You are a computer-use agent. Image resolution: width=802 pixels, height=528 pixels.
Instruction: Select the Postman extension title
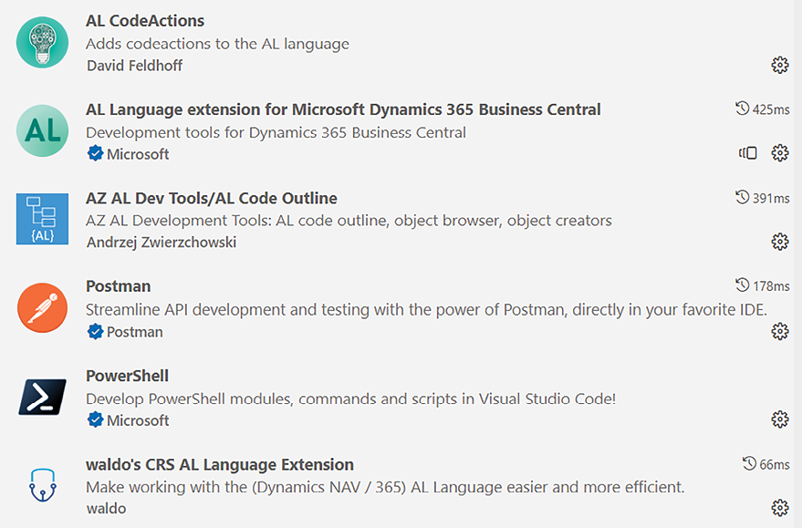pos(118,286)
